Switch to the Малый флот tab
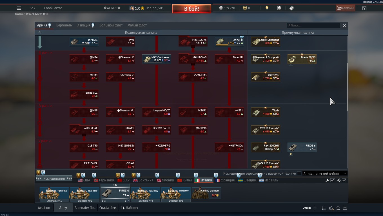Viewport: 383px width, 216px height. [x=137, y=25]
